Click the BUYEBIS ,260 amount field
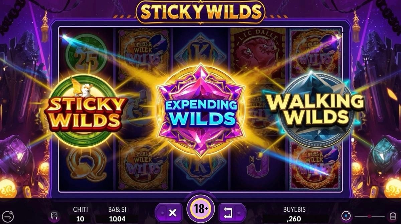 pos(294,219)
